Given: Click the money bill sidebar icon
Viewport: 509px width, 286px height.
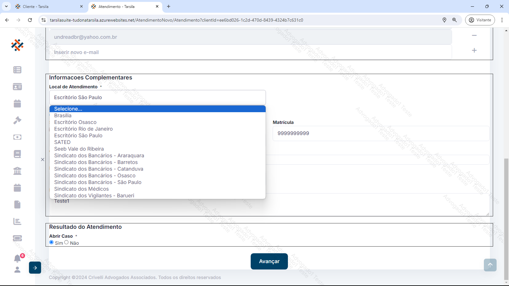Looking at the screenshot, I should [17, 137].
